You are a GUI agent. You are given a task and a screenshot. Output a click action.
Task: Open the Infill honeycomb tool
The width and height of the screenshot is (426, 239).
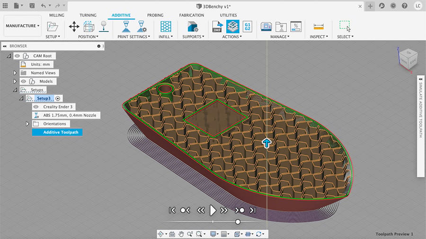tap(166, 26)
